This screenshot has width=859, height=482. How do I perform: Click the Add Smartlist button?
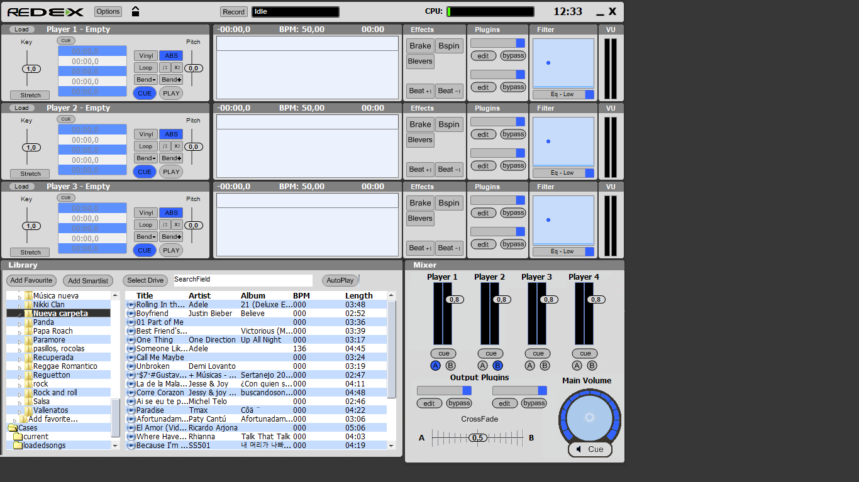[87, 280]
